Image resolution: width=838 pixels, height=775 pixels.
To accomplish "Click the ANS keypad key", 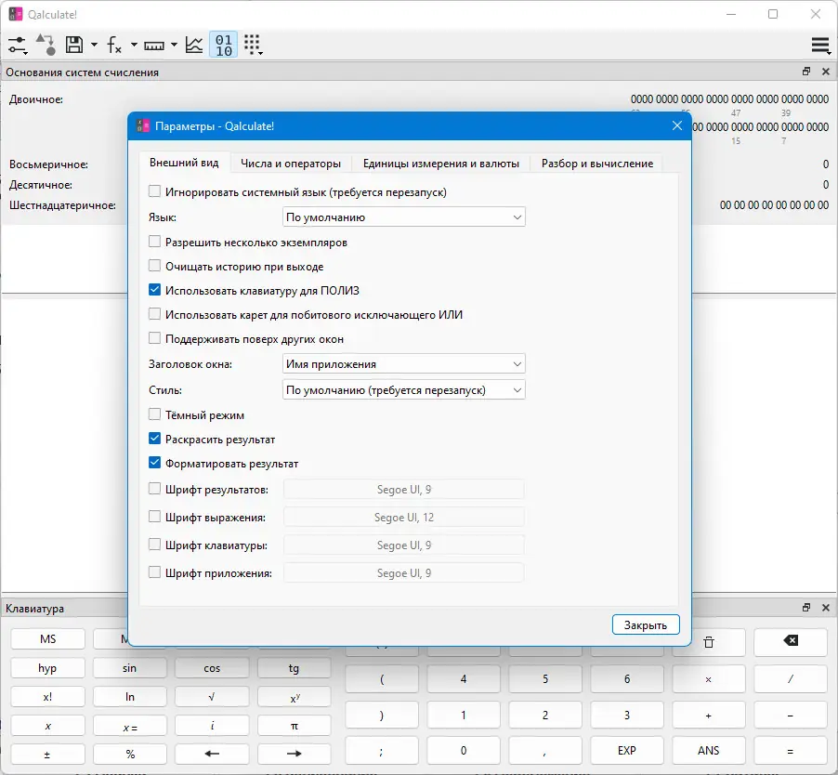I will 709,751.
